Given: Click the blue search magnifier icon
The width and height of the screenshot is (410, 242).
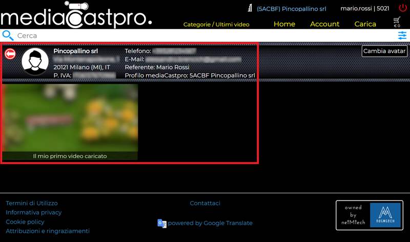Looking at the screenshot, I should (8, 35).
